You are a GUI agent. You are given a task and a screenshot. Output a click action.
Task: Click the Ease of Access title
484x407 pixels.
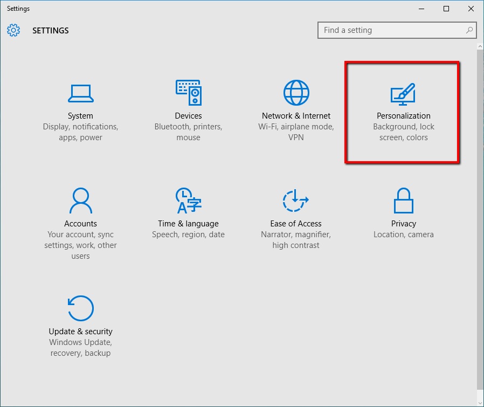coord(296,224)
